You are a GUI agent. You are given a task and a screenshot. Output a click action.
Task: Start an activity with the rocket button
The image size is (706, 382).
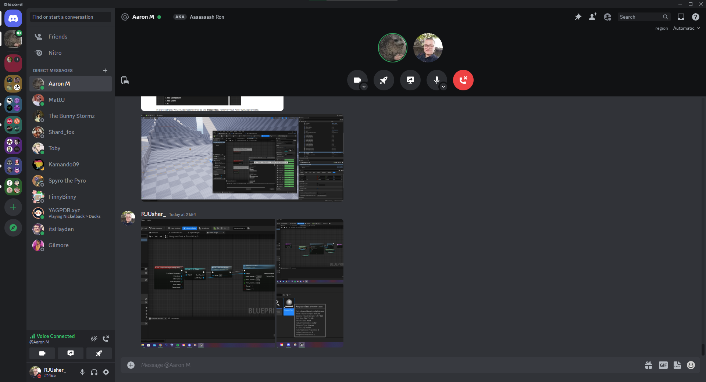click(x=384, y=80)
